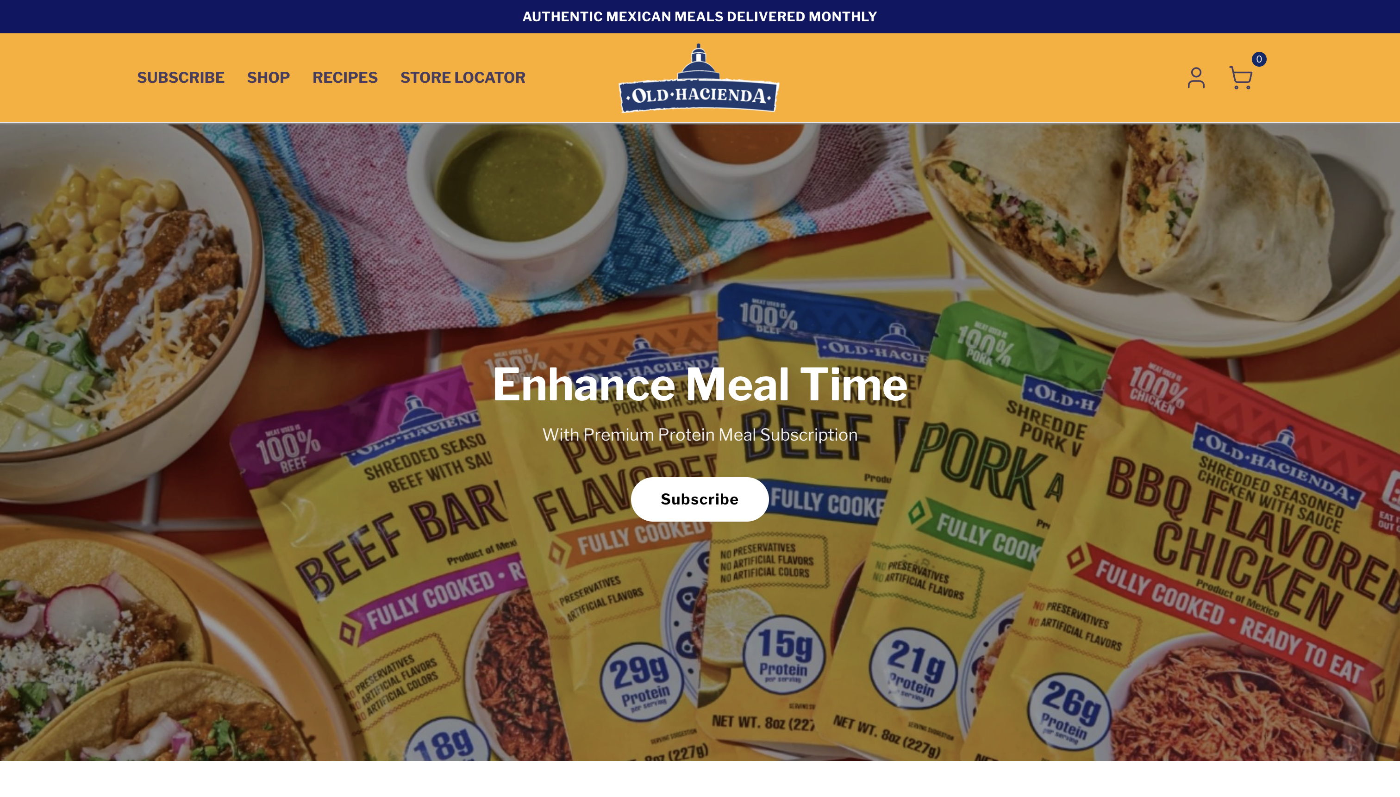
Task: Click the 29g Protein badge on package
Action: tap(641, 682)
